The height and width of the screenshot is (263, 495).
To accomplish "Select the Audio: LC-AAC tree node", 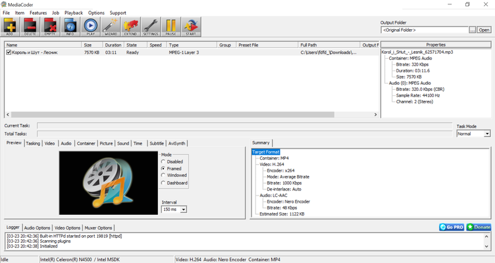I will pyautogui.click(x=273, y=196).
